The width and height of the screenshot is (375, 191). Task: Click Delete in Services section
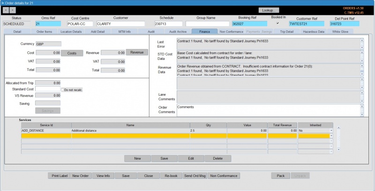218,159
